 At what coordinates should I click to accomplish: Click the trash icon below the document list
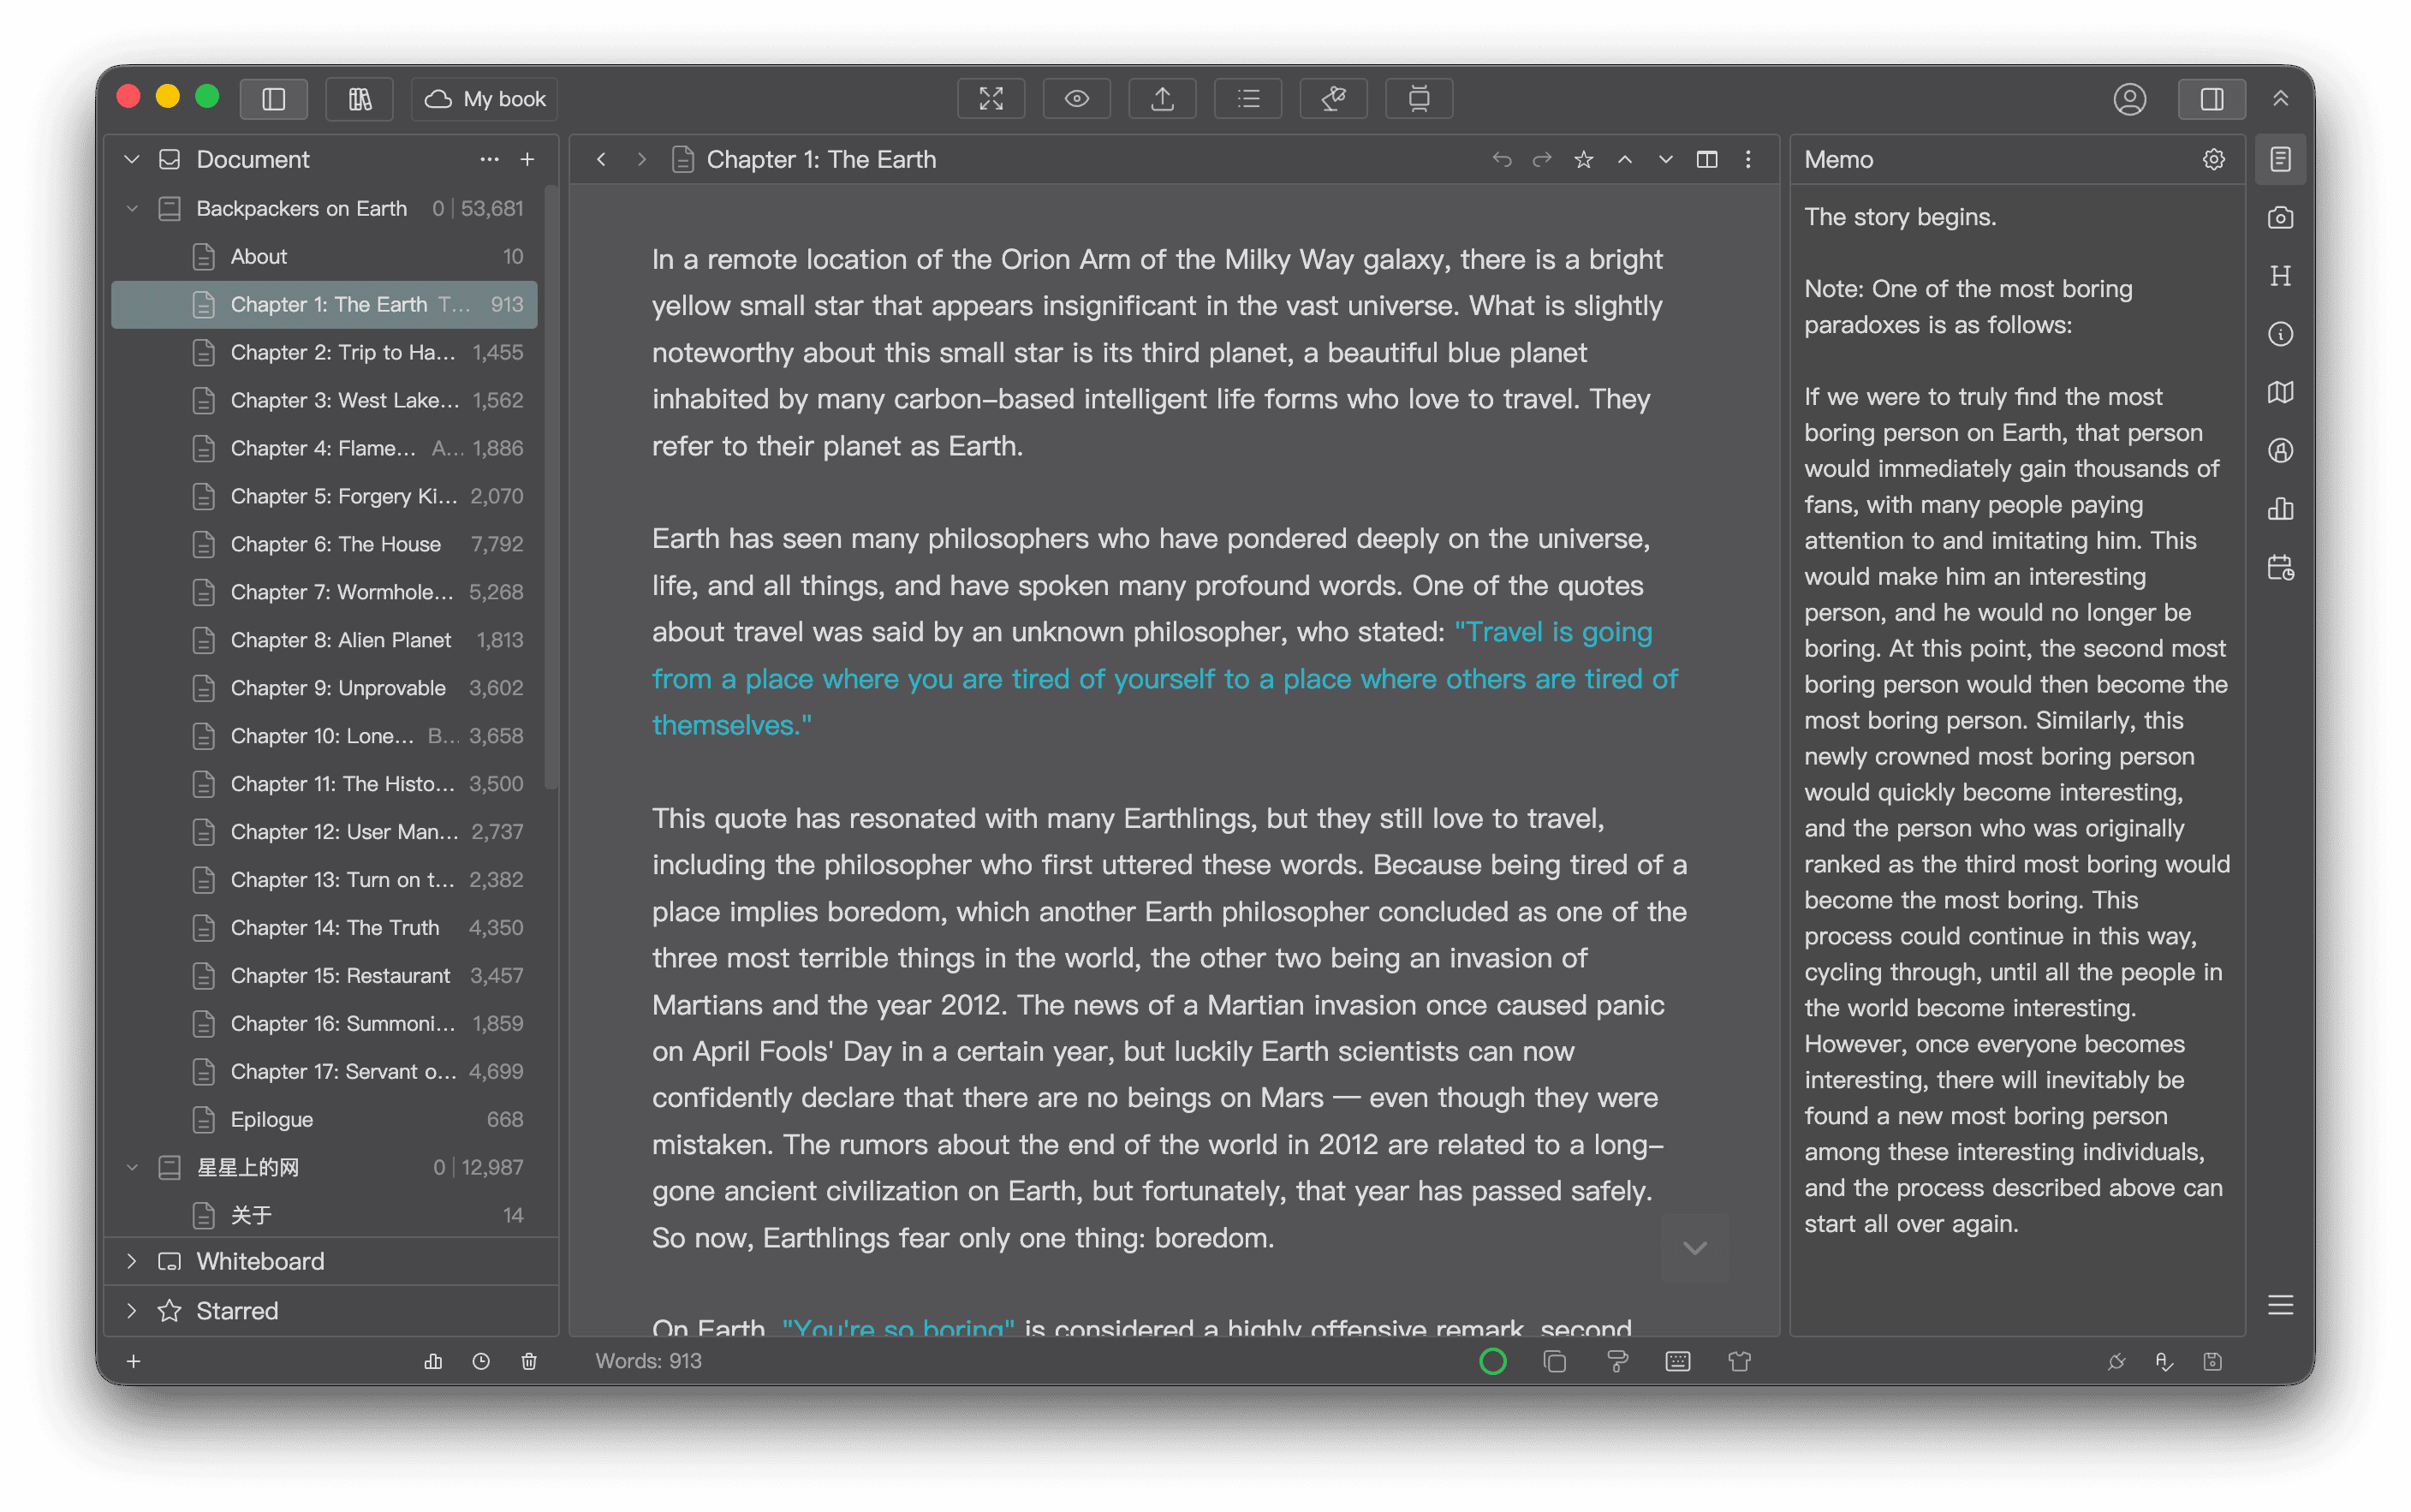[x=529, y=1361]
